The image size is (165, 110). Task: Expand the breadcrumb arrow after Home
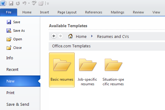click(x=92, y=36)
